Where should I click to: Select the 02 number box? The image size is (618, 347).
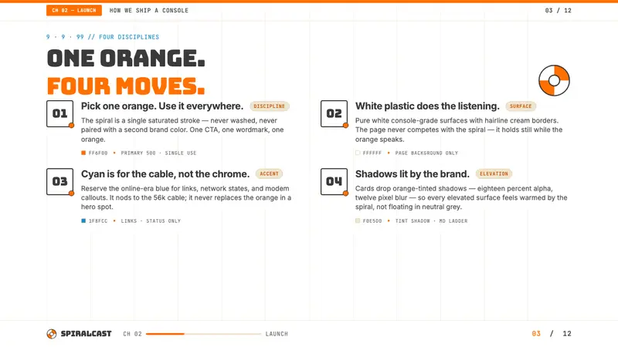[x=334, y=113]
